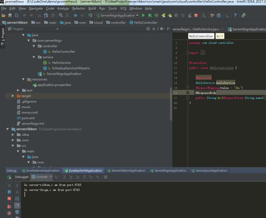Click the Open folder toolbar icon
Screen dimensions: 266x218
pos(3,16)
